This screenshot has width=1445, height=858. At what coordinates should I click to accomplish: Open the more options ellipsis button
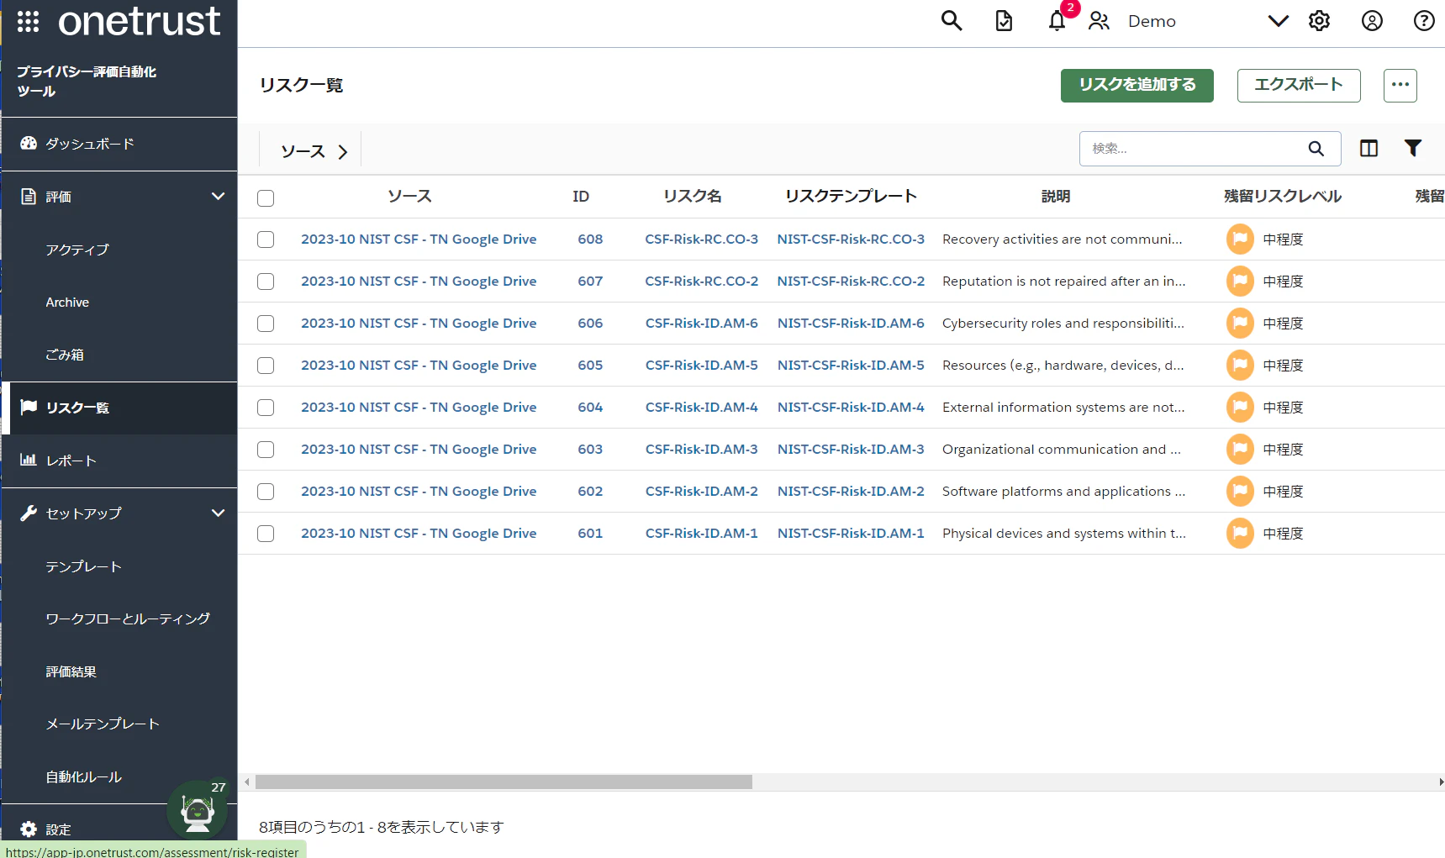coord(1400,85)
